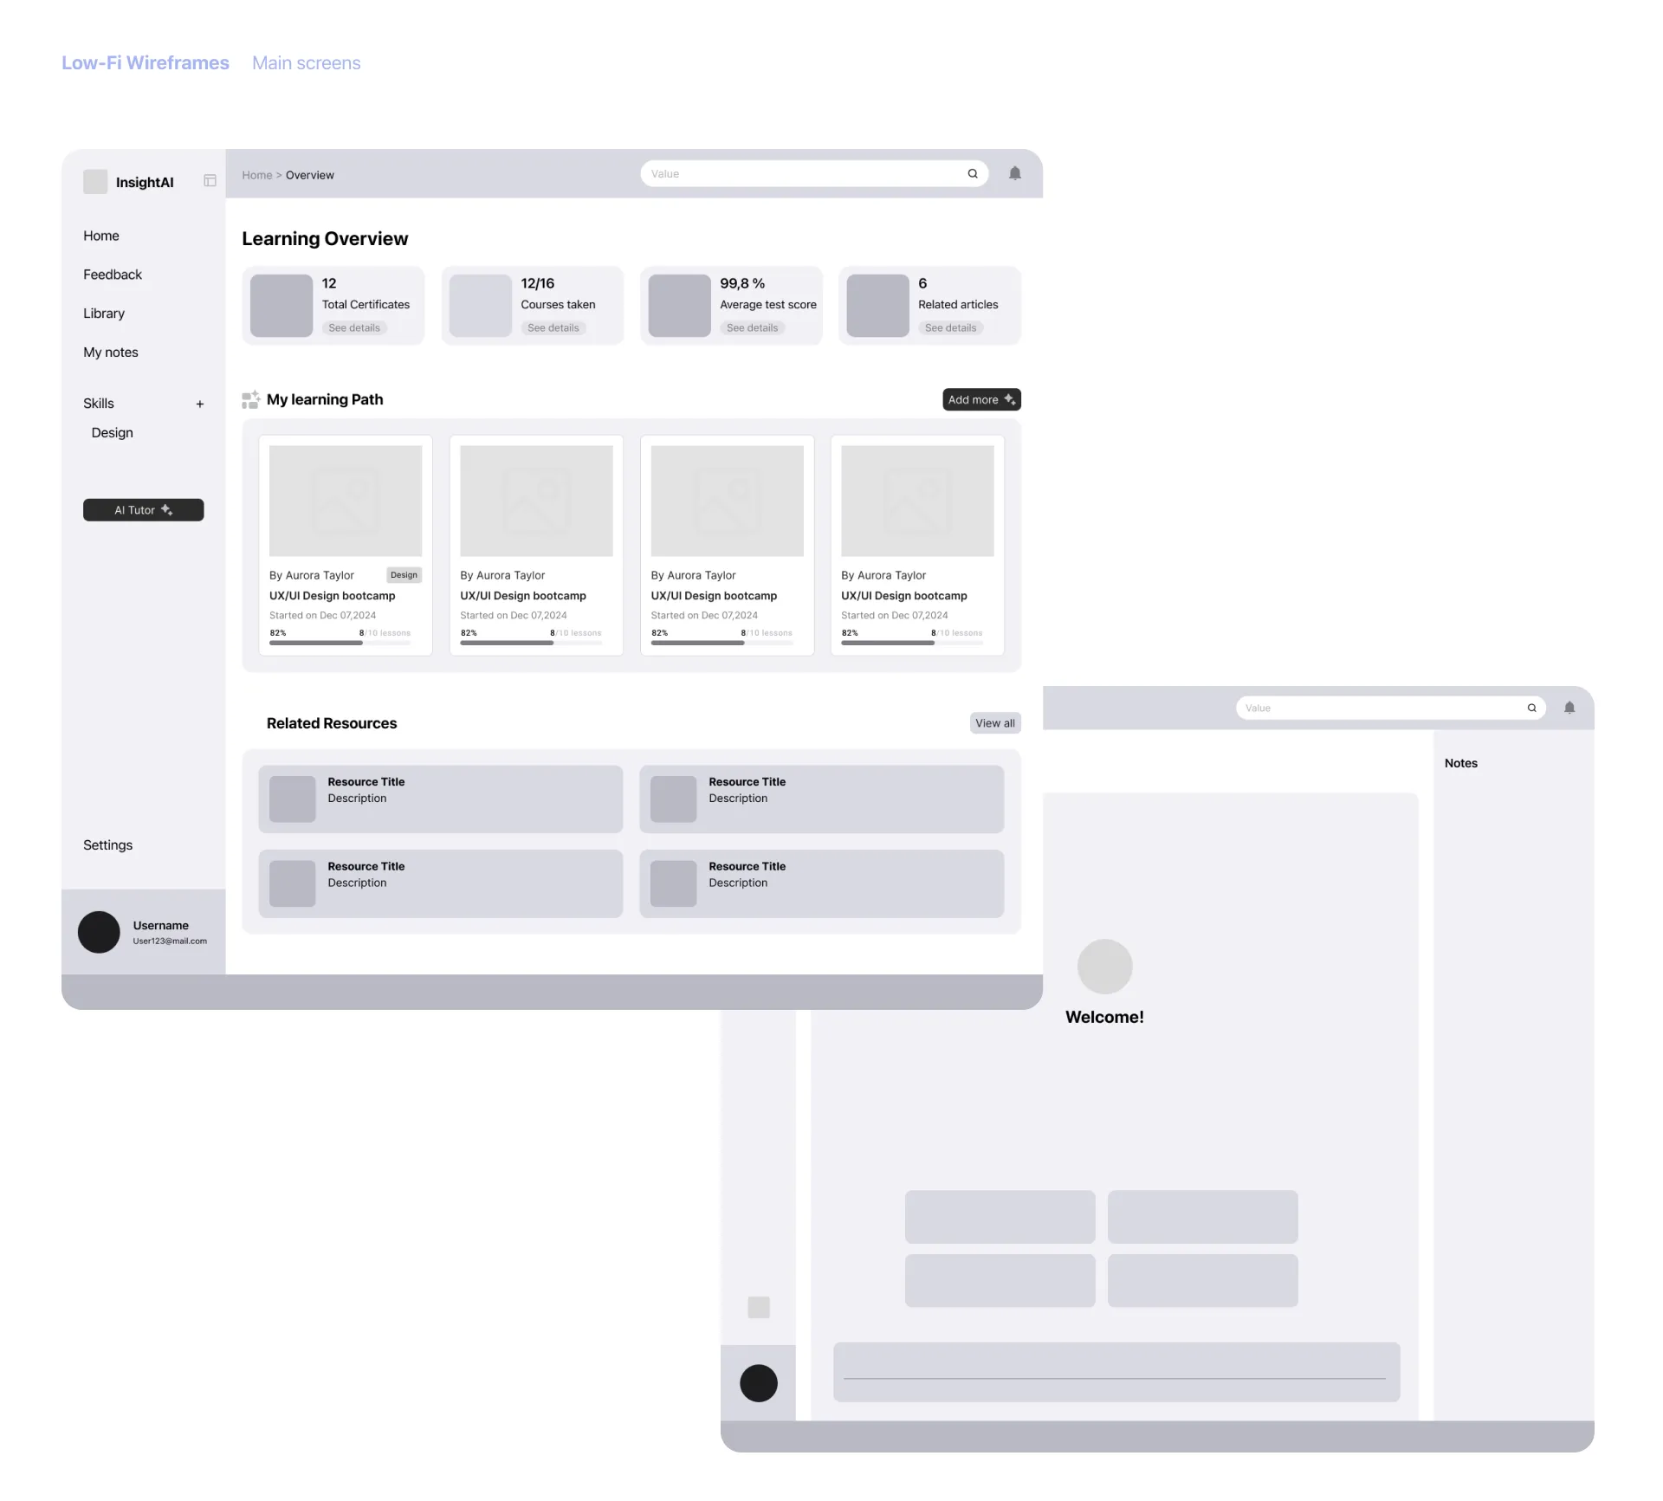The width and height of the screenshot is (1663, 1501).
Task: Toggle Home navigation item active state
Action: 101,235
